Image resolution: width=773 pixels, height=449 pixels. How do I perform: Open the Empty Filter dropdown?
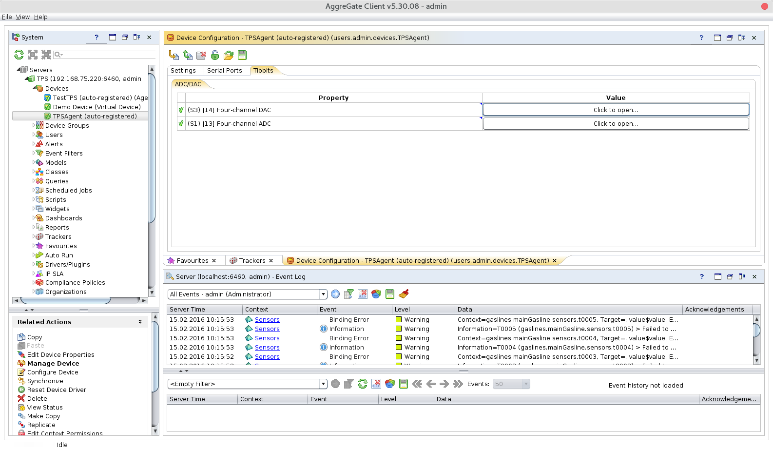coord(323,384)
